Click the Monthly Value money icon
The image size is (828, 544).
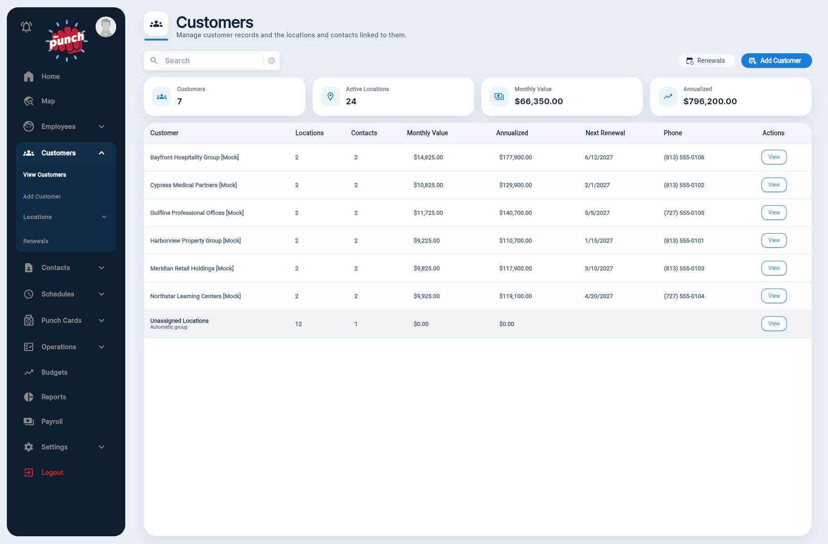point(499,97)
